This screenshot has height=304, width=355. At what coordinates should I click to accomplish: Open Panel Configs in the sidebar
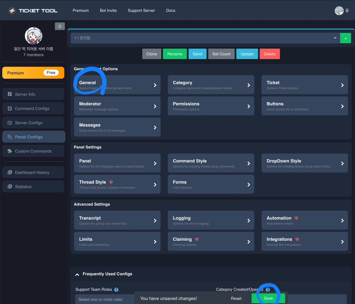pyautogui.click(x=34, y=137)
